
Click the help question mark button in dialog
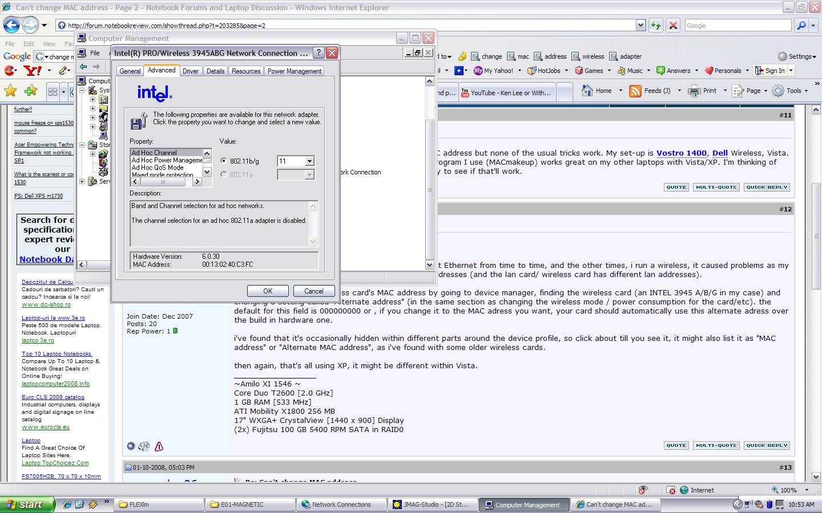[x=319, y=53]
